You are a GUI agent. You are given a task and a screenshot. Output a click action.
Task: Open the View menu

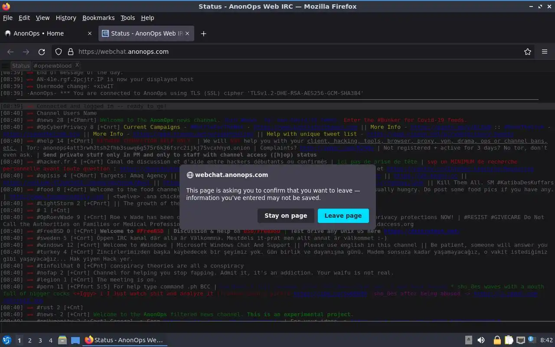click(x=42, y=18)
